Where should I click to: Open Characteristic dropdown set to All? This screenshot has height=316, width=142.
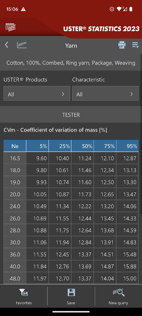click(x=105, y=93)
